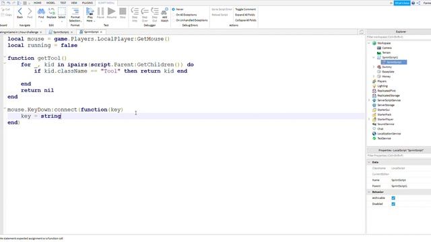Open the PLUGINS ribbon tab
This screenshot has width=431, height=242.
coord(88,3)
